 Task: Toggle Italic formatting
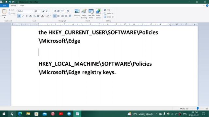23,16
